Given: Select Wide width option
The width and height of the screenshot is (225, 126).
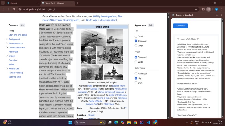Looking at the screenshot, I should coord(136,62).
